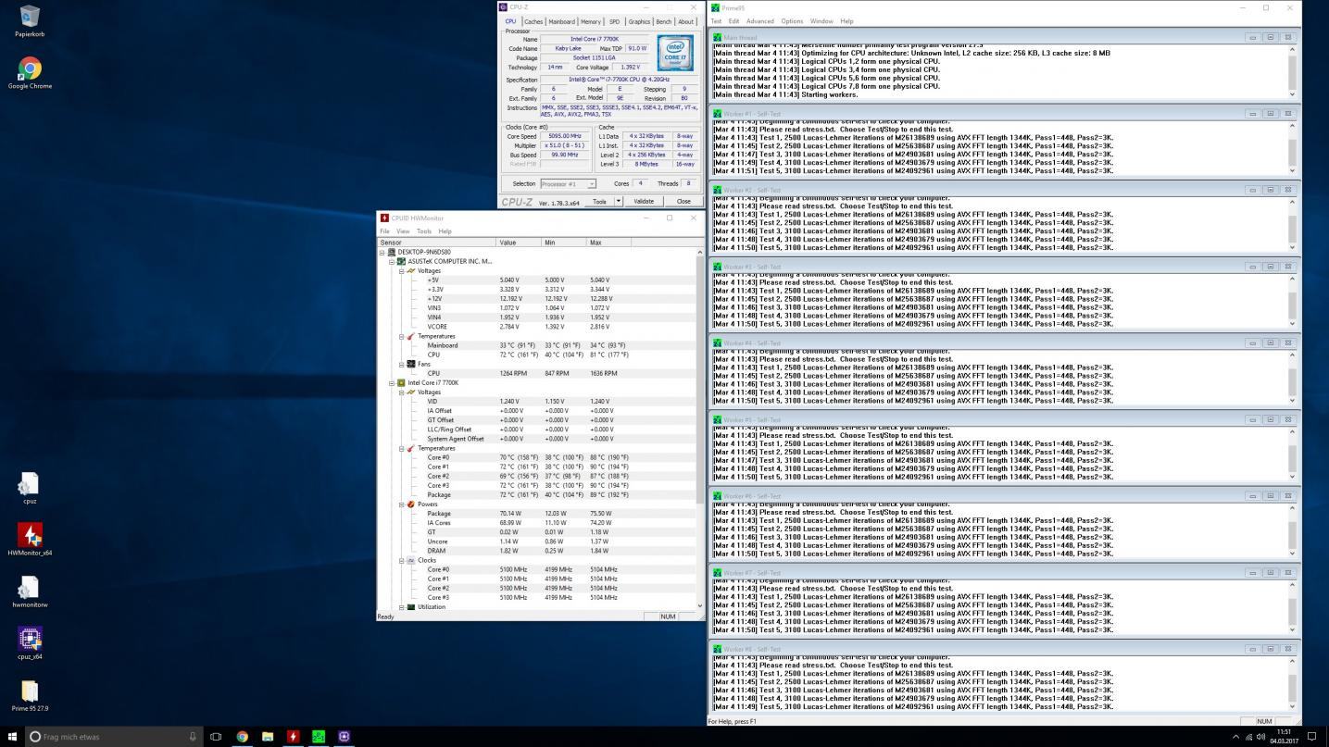The image size is (1329, 747).
Task: Open the SPD tab in CPU-Z
Action: click(615, 21)
